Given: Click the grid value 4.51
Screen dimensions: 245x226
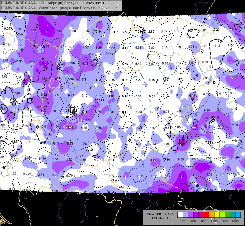Looking at the screenshot, I should point(125,32).
